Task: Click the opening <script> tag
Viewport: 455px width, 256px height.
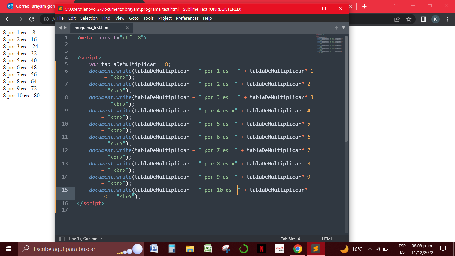Action: [x=89, y=58]
